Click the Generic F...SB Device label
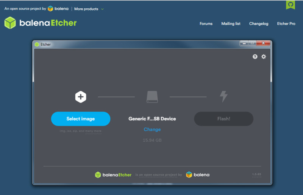The width and height of the screenshot is (303, 195). (152, 119)
